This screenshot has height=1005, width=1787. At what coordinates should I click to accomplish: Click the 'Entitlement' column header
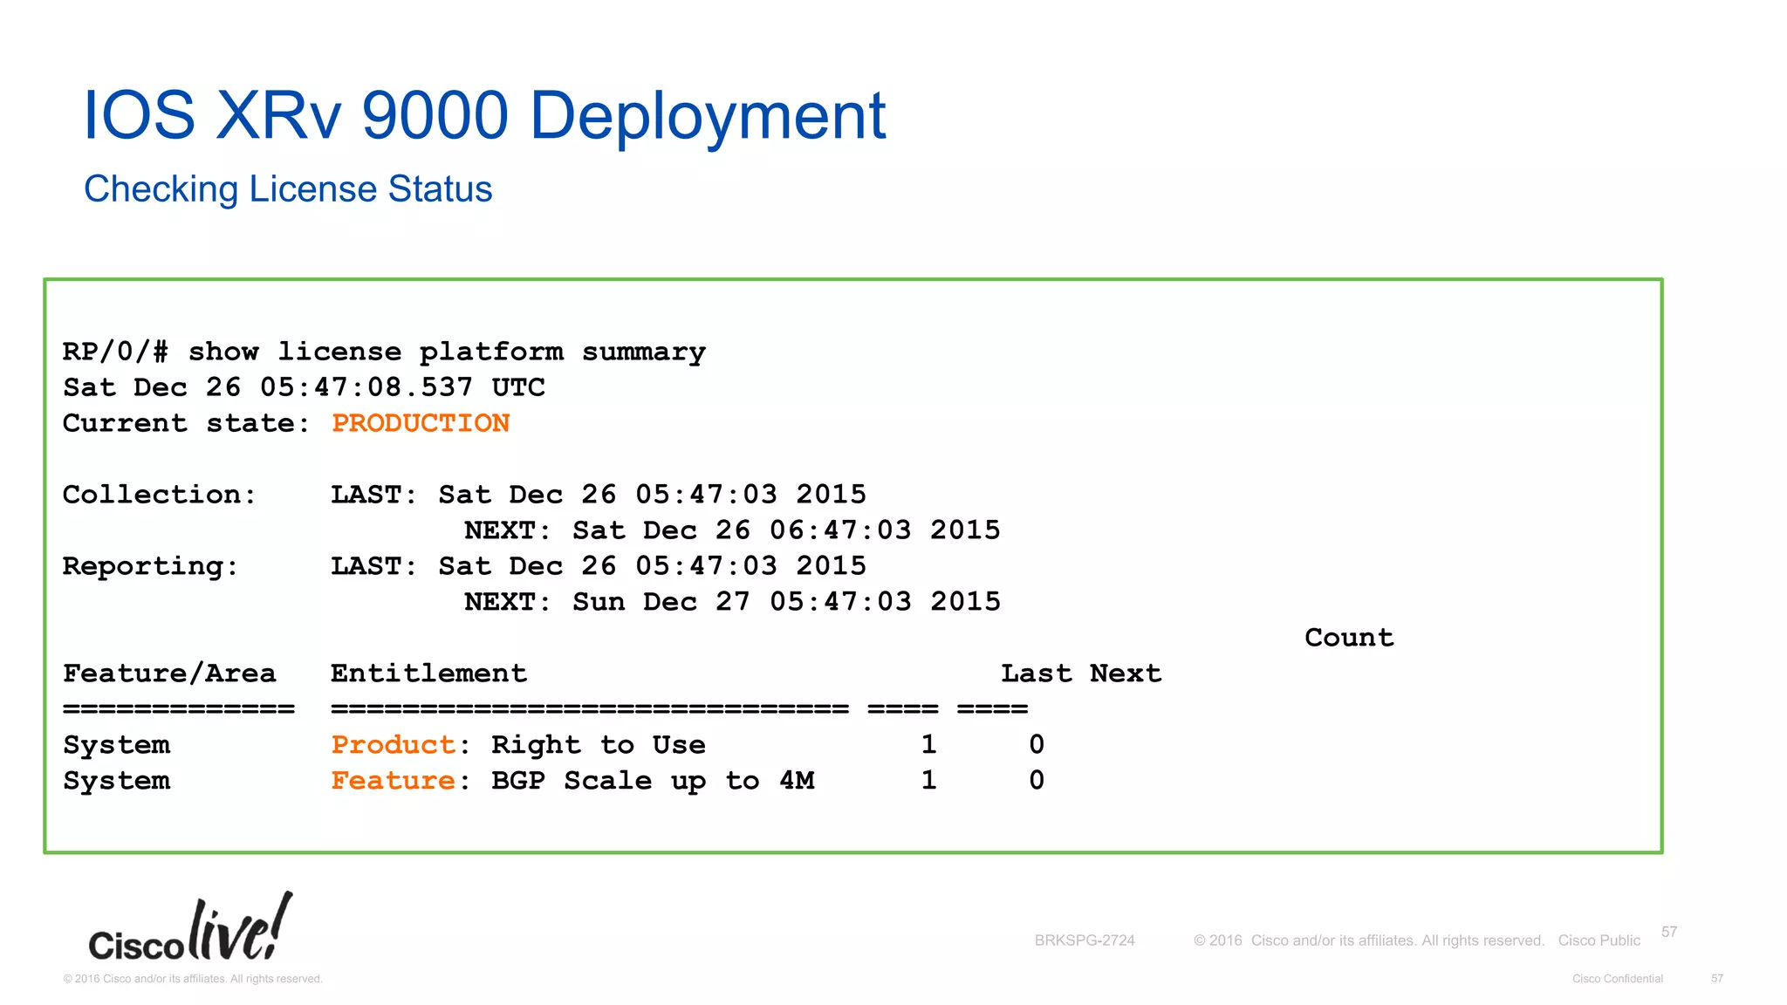pyautogui.click(x=428, y=673)
